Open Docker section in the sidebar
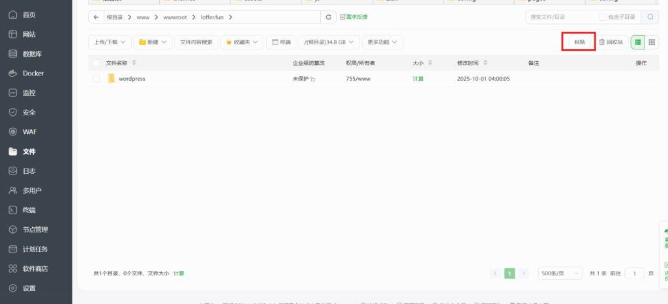The height and width of the screenshot is (304, 668). tap(33, 73)
